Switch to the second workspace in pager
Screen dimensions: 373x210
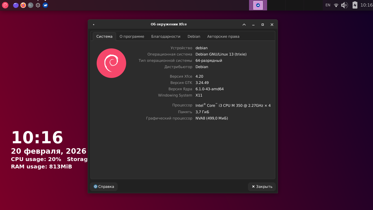(x=276, y=5)
